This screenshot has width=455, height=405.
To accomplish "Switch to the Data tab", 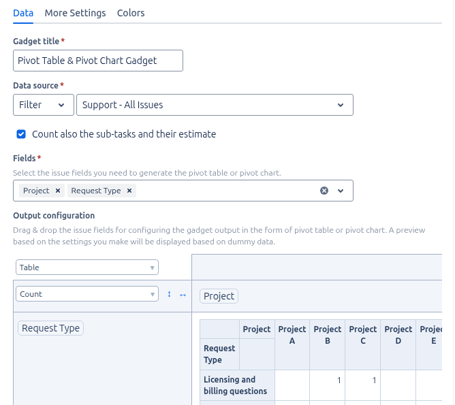I will coord(23,13).
